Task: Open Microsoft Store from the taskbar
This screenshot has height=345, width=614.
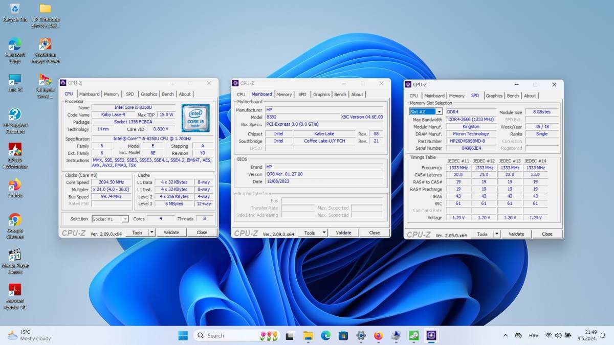Action: (343, 335)
